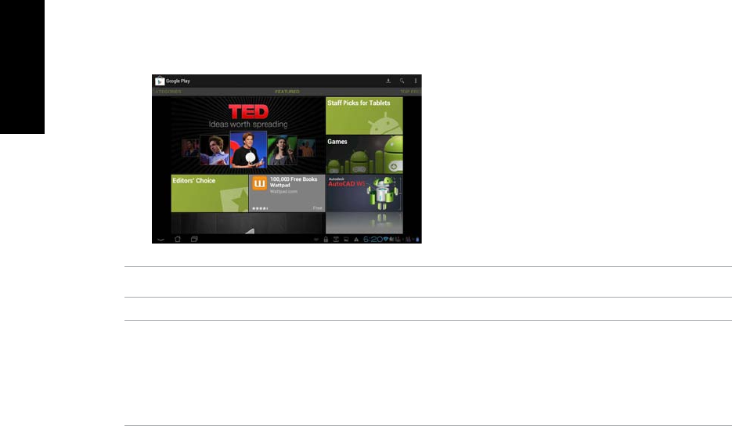Tap the Android home navigation icon
Viewport: 732px width, 426px height.
tap(178, 239)
